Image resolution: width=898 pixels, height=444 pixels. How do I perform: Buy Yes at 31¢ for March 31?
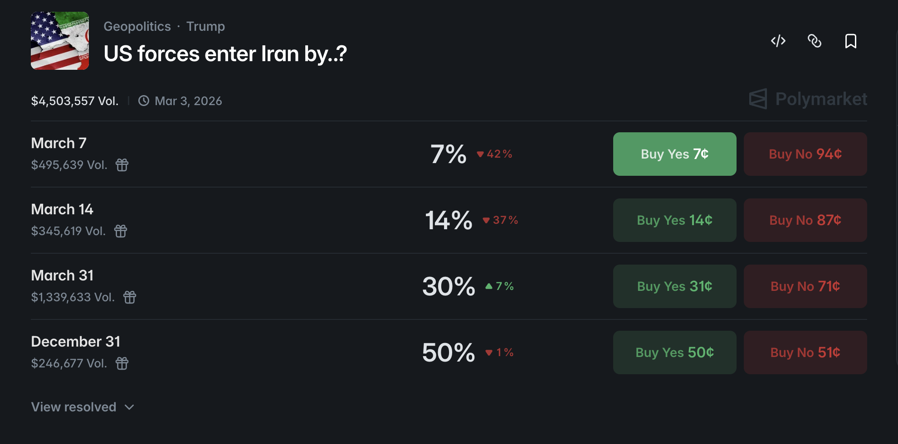coord(674,286)
